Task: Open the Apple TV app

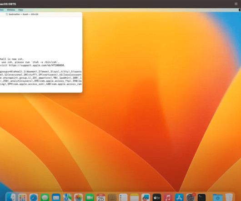Action: [157, 197]
